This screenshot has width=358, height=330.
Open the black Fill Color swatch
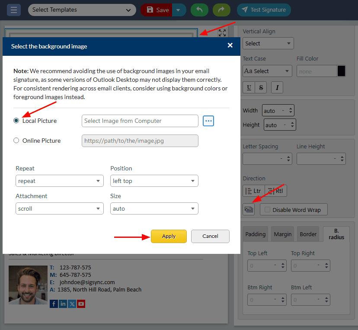click(x=341, y=71)
